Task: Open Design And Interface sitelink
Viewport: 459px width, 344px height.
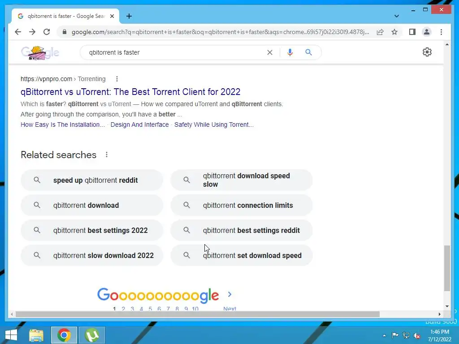Action: tap(140, 125)
